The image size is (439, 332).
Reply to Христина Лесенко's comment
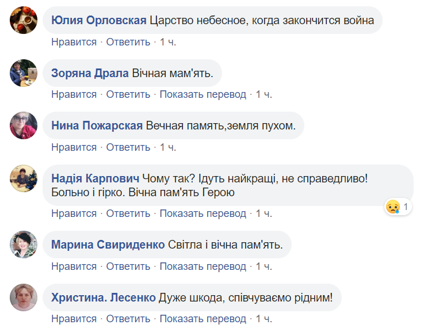[x=128, y=319]
